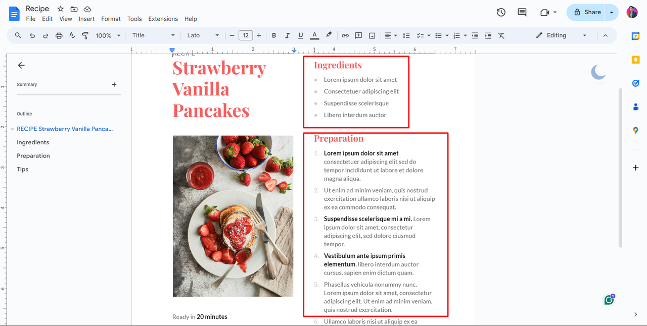Open the Extensions menu
The width and height of the screenshot is (647, 326).
(x=163, y=19)
